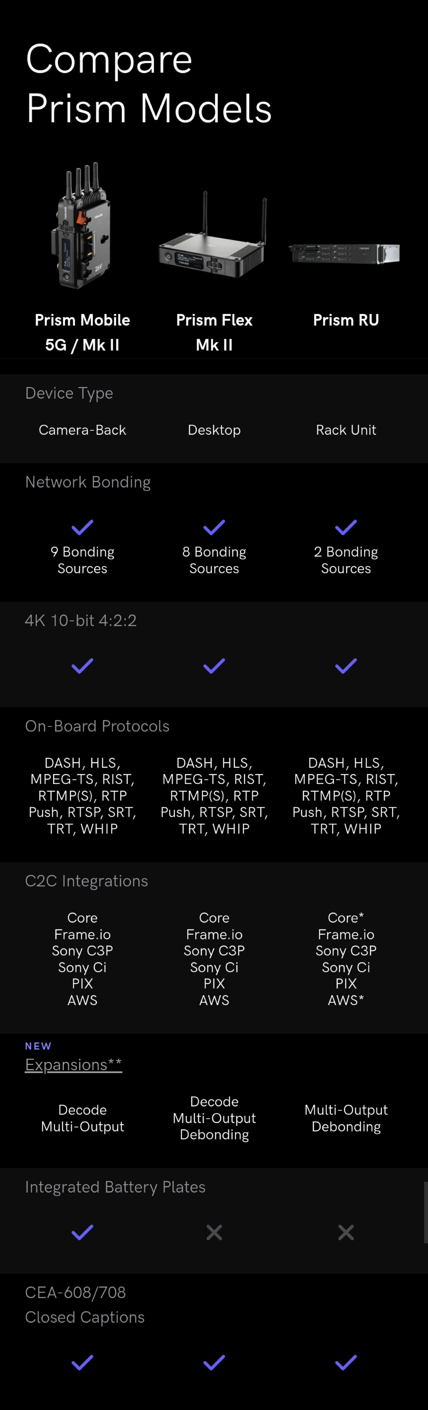Click the 8 Bonding Sources checkmark icon
428x1410 pixels.
click(214, 528)
